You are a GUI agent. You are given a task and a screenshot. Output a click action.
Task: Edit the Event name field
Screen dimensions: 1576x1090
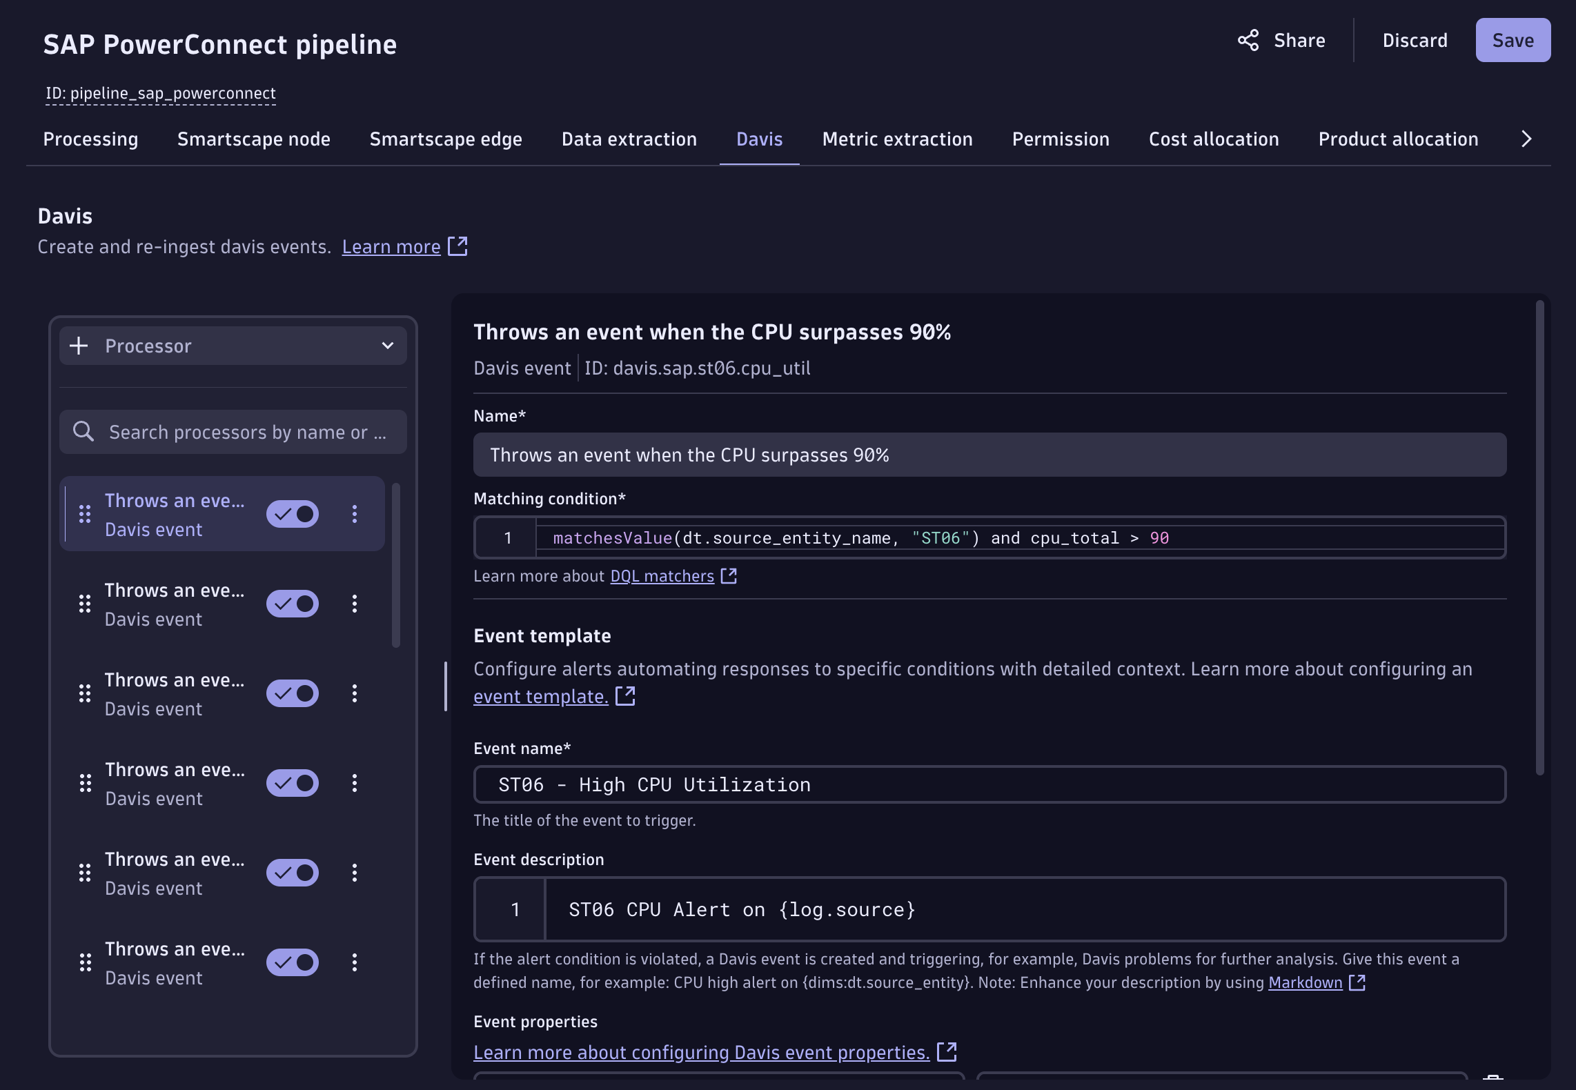989,784
